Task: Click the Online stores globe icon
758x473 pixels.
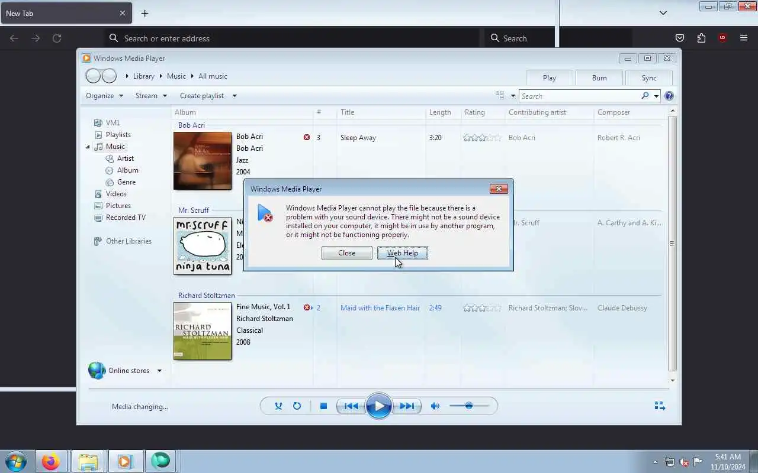Action: tap(97, 371)
